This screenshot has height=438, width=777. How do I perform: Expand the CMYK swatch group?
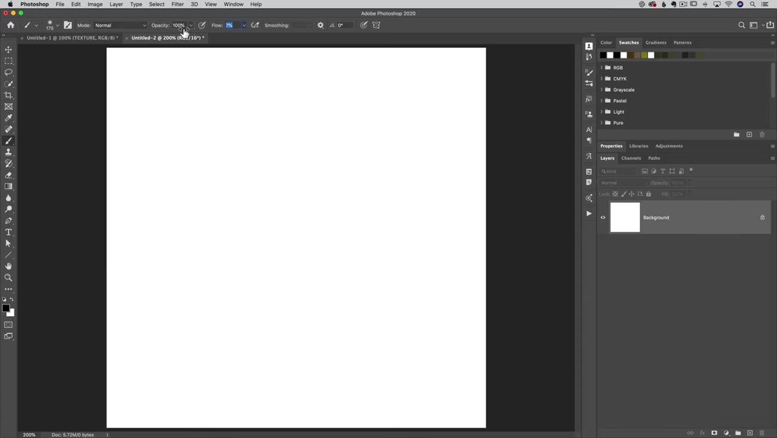coord(602,78)
